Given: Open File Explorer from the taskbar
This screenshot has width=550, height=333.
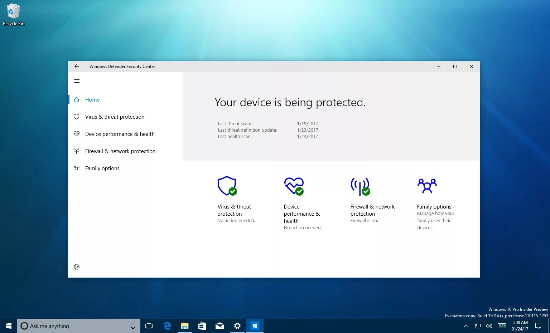Looking at the screenshot, I should 184,326.
